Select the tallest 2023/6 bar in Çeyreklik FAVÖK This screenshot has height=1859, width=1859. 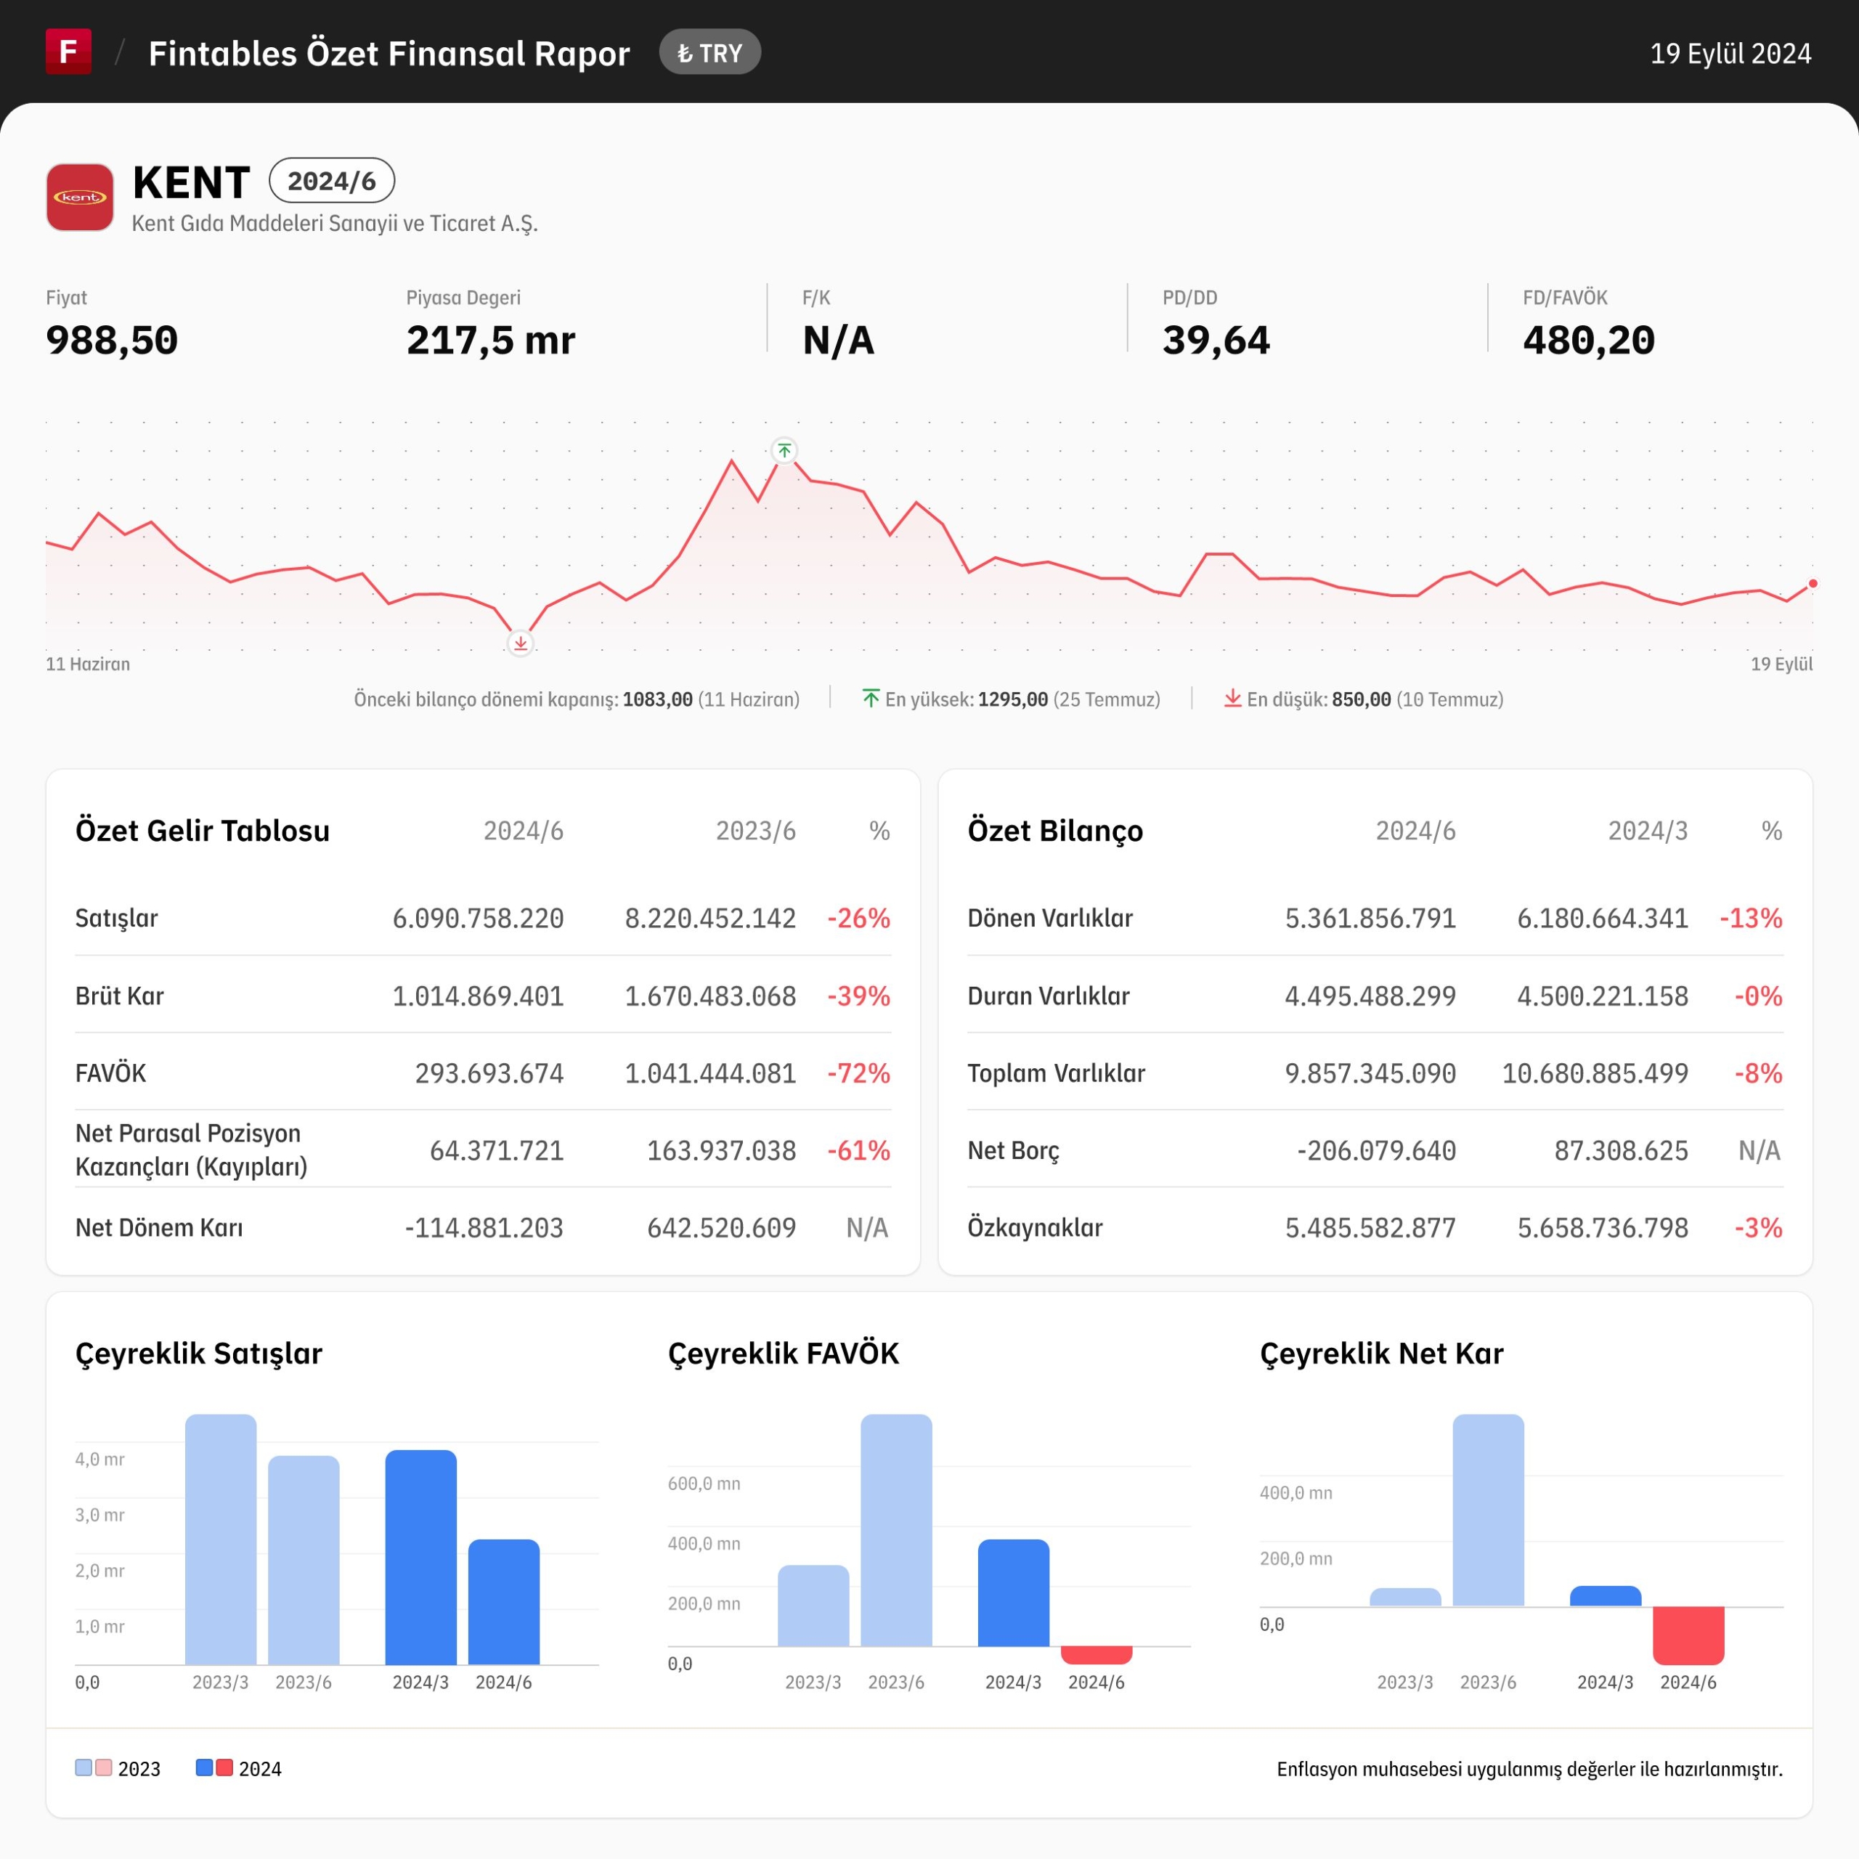click(x=897, y=1530)
